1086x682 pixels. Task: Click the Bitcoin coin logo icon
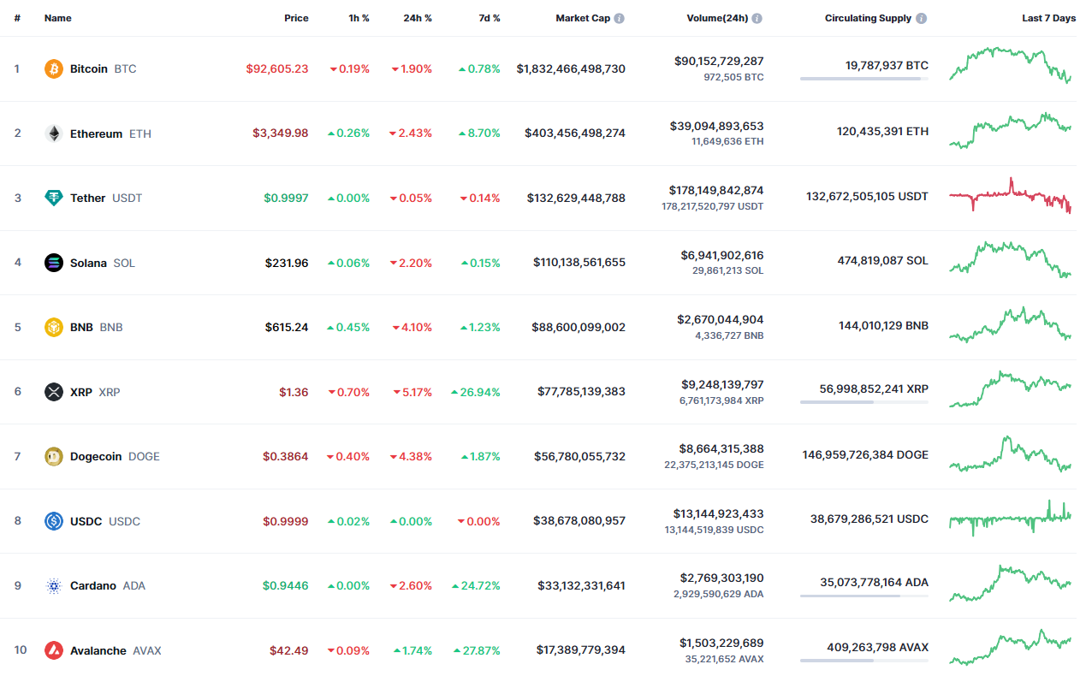[x=54, y=68]
